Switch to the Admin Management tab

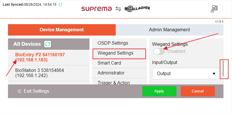tap(169, 30)
